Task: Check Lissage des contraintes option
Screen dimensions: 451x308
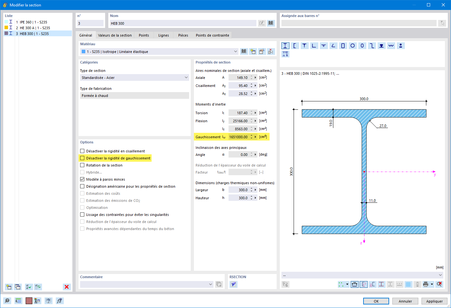Action: pos(82,215)
